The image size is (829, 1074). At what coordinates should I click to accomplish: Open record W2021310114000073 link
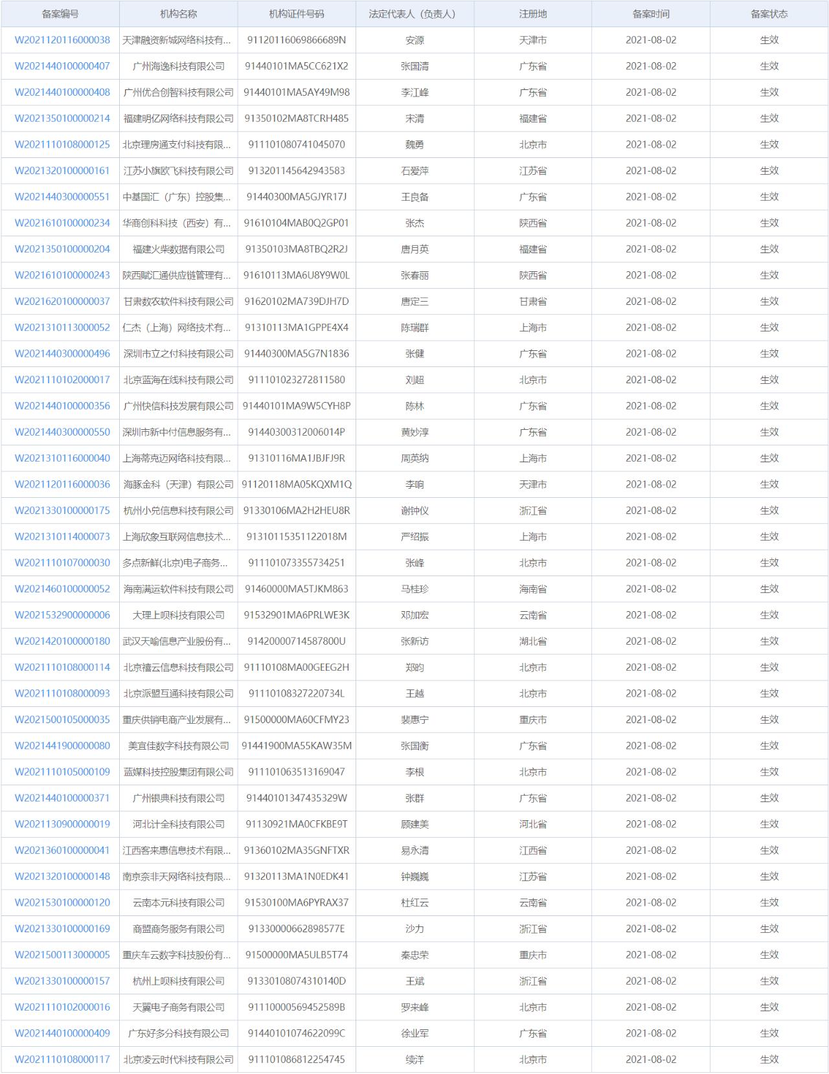[x=62, y=537]
